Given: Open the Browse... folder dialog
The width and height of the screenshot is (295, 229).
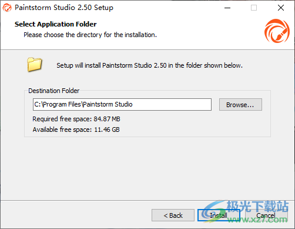Looking at the screenshot, I should pyautogui.click(x=240, y=105).
